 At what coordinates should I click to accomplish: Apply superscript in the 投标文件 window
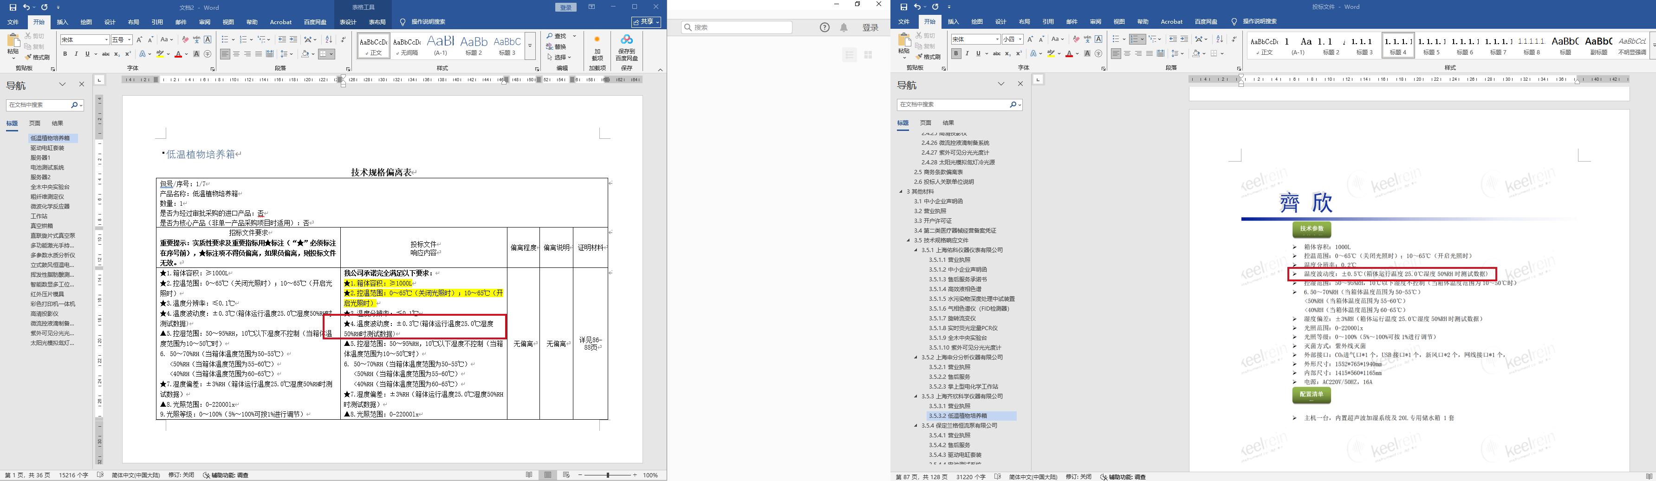pos(1019,54)
